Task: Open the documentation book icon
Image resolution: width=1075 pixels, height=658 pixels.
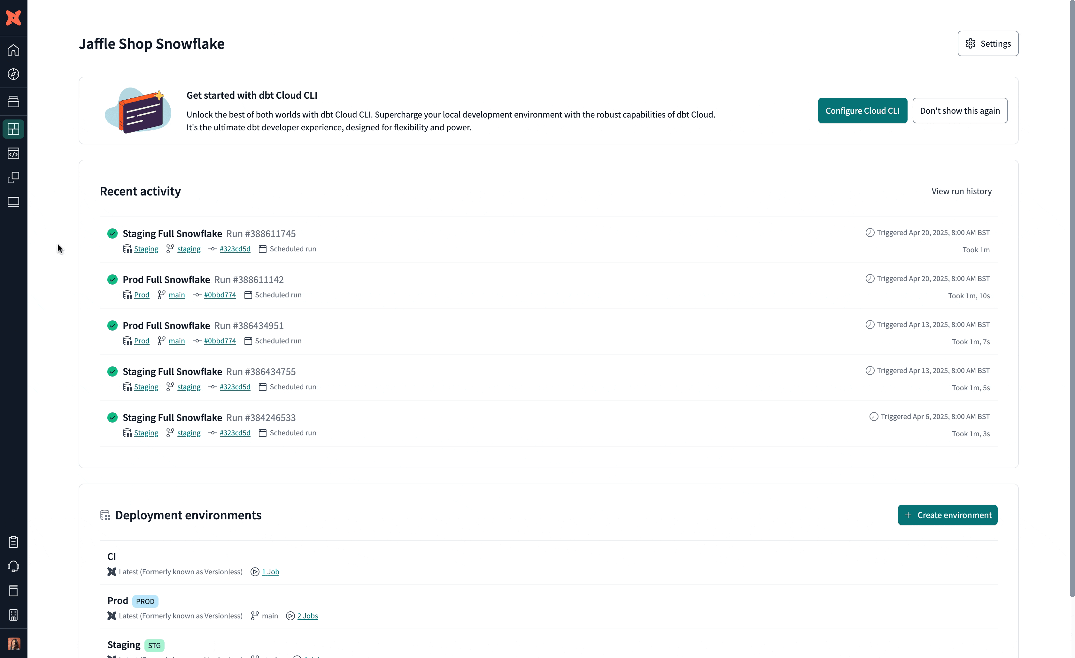Action: (13, 591)
